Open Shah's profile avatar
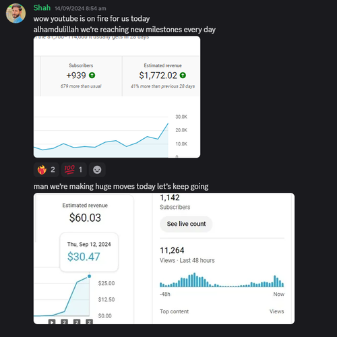This screenshot has width=337, height=337. point(16,13)
